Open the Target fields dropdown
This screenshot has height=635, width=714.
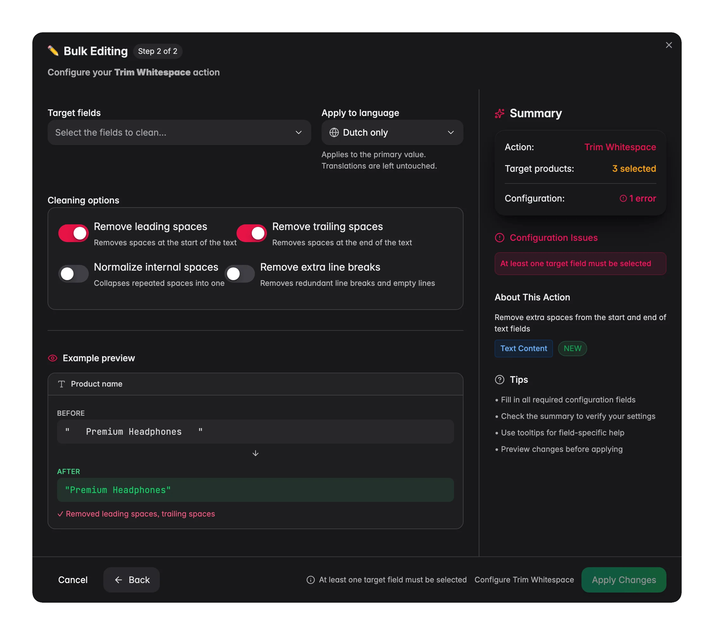[x=179, y=133]
